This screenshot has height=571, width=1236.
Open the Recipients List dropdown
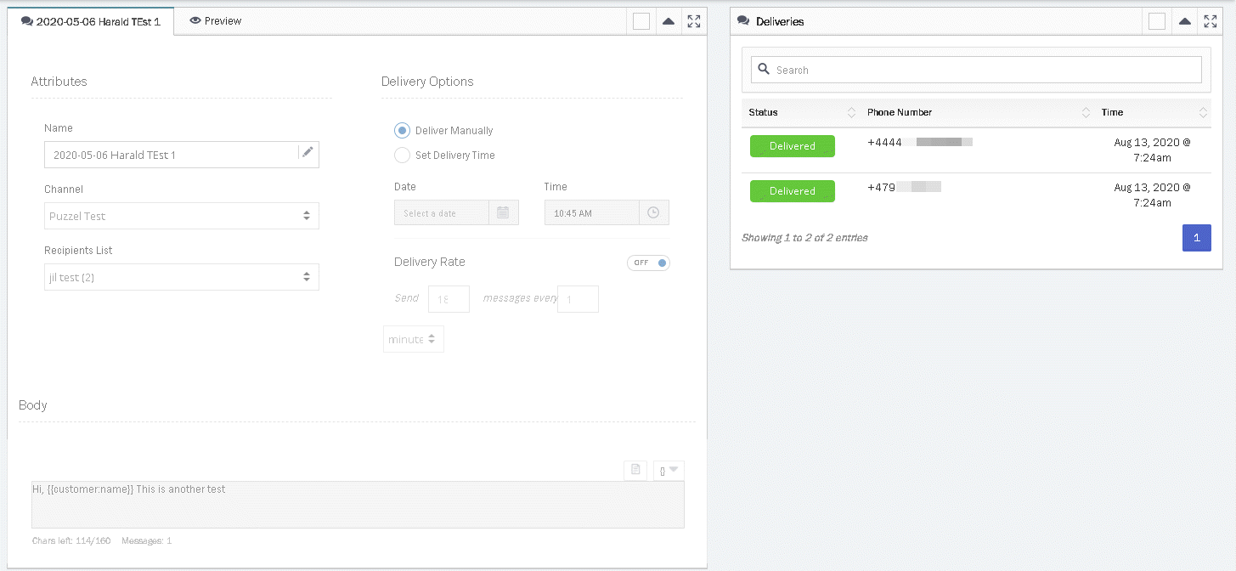[x=182, y=277]
